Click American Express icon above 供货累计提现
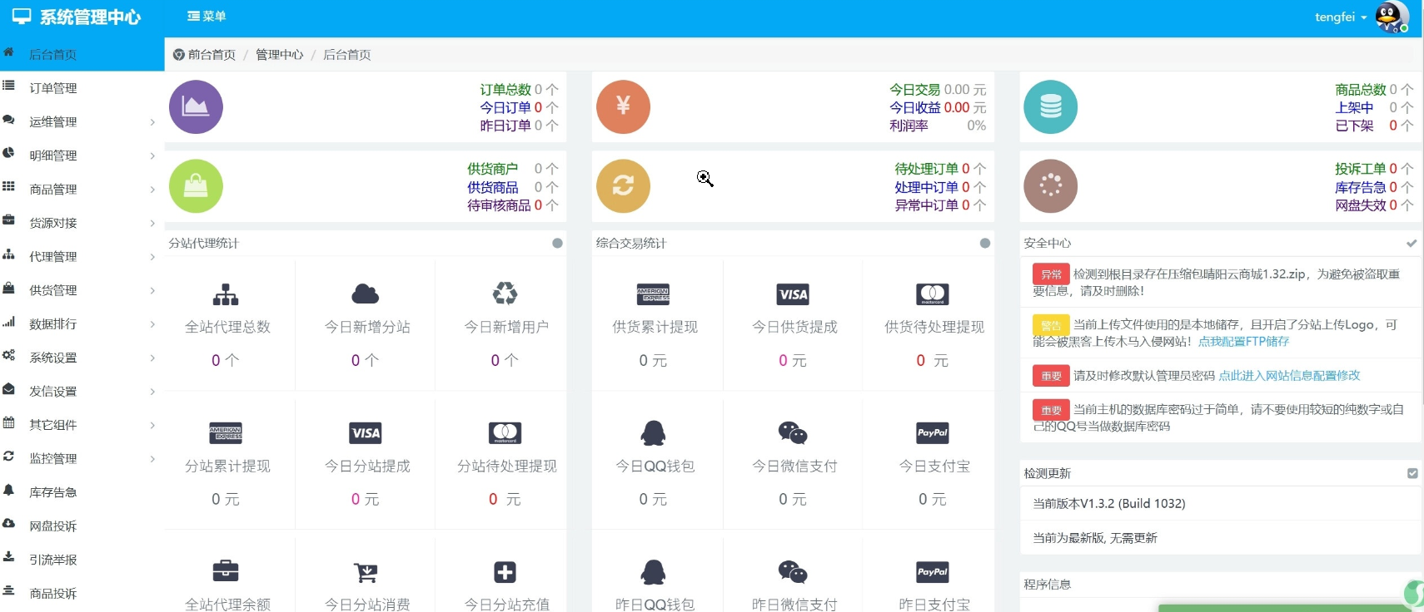Screen dimensions: 1424x612 653,294
